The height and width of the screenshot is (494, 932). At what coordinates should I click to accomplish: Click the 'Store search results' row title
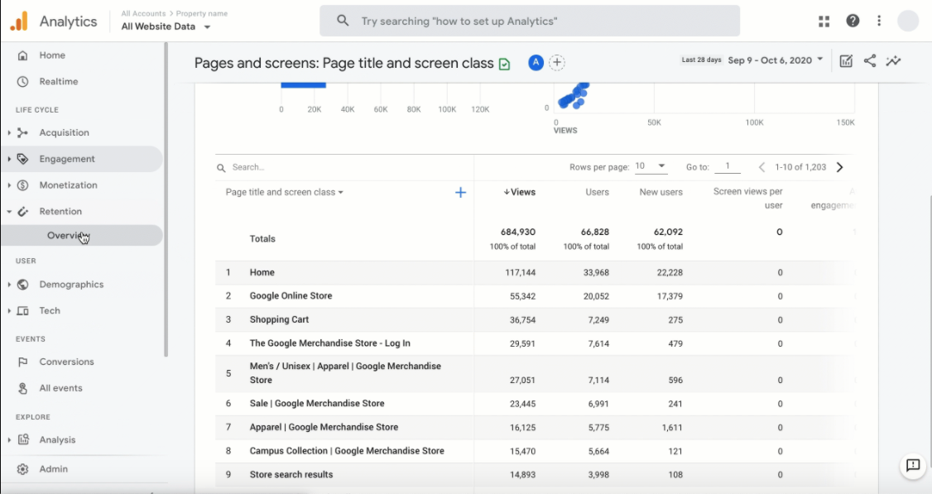pyautogui.click(x=291, y=474)
